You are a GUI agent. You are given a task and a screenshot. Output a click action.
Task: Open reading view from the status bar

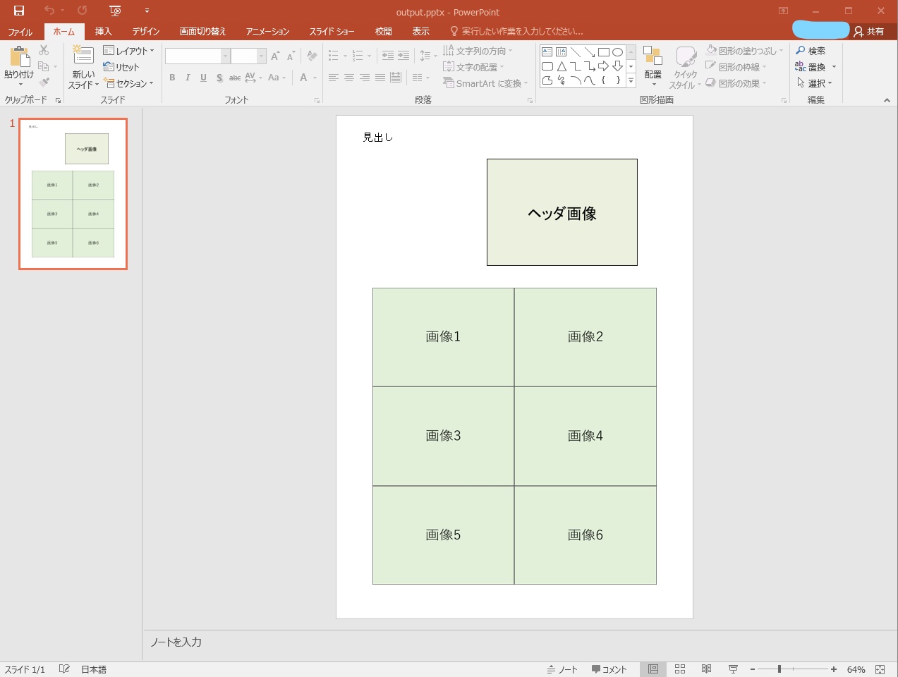pos(706,669)
